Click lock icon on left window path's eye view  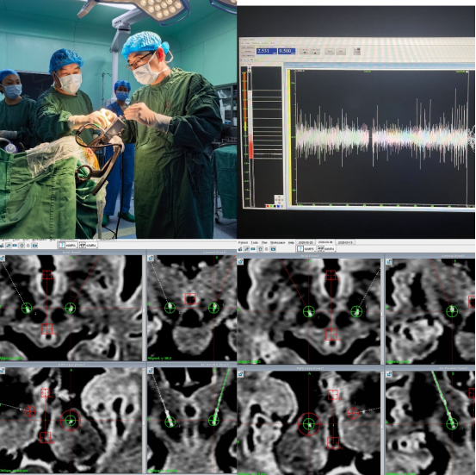point(3,371)
